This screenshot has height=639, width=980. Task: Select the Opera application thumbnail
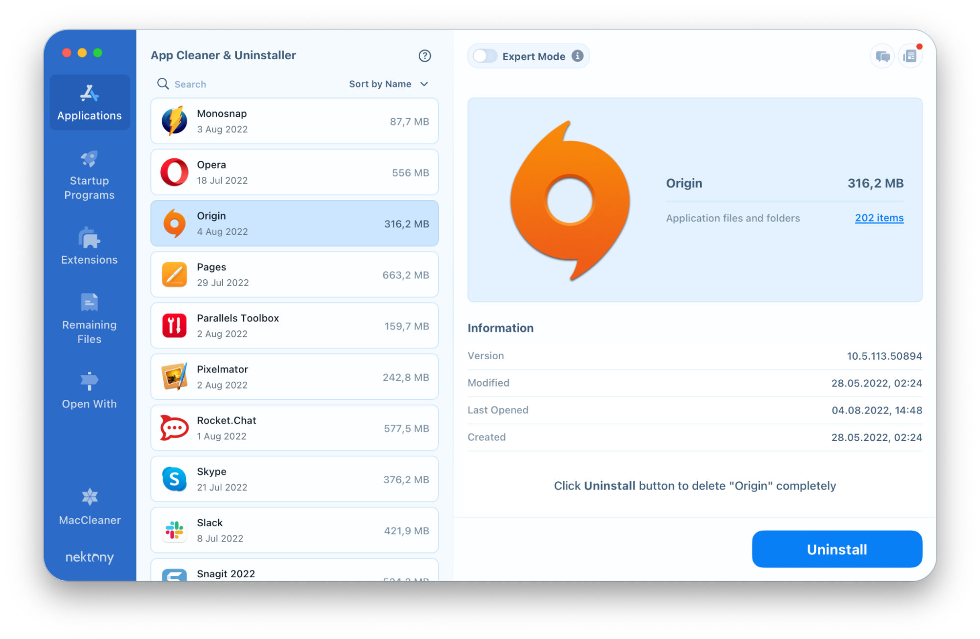pyautogui.click(x=175, y=172)
